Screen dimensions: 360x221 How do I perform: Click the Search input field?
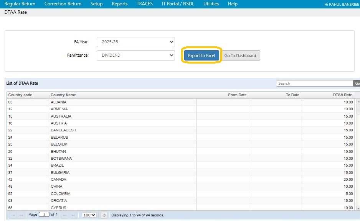tap(315, 83)
